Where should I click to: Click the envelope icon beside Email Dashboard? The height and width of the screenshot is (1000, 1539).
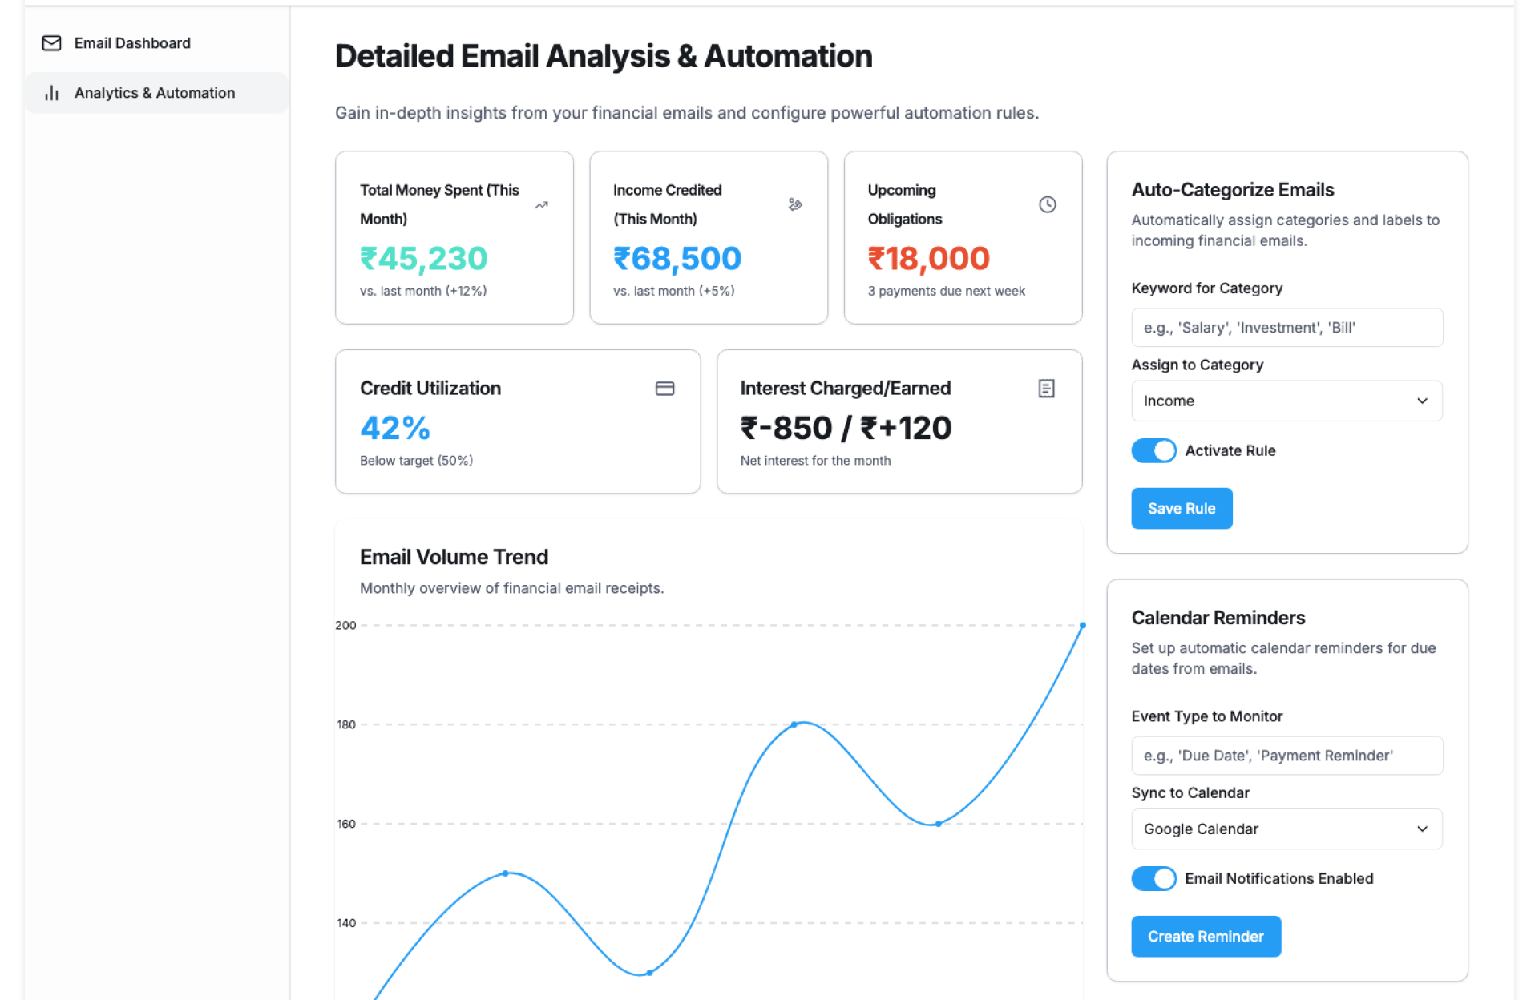(x=51, y=43)
